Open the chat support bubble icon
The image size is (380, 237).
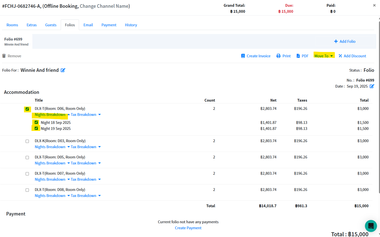(371, 226)
